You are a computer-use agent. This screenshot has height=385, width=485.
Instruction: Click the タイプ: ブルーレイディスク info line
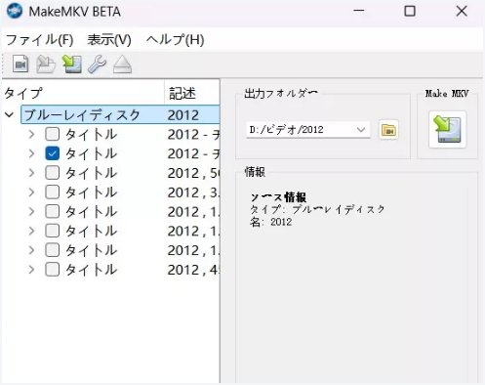(x=317, y=209)
